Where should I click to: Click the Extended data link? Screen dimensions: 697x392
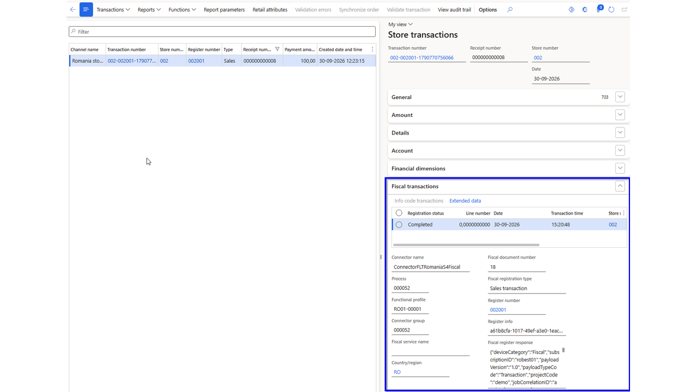coord(465,201)
